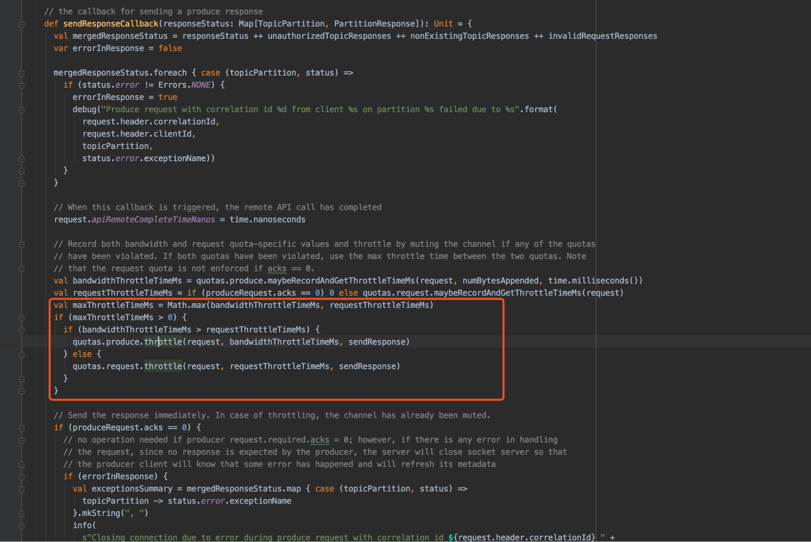The height and width of the screenshot is (542, 811).
Task: Click highlighted throttle in quotas.request.throttle call
Action: [163, 366]
